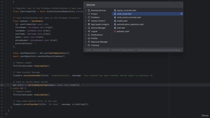Click the 'Show Success Message' comment
210x118 pixels.
click(26, 72)
